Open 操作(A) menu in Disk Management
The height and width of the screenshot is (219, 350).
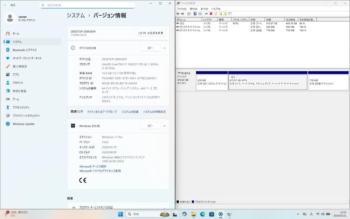tap(193, 9)
